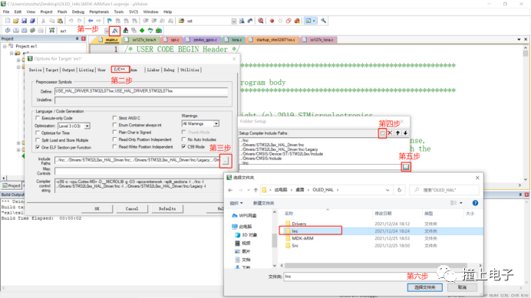The height and width of the screenshot is (298, 531).
Task: Start debug session magnifier icon
Action: click(261, 21)
